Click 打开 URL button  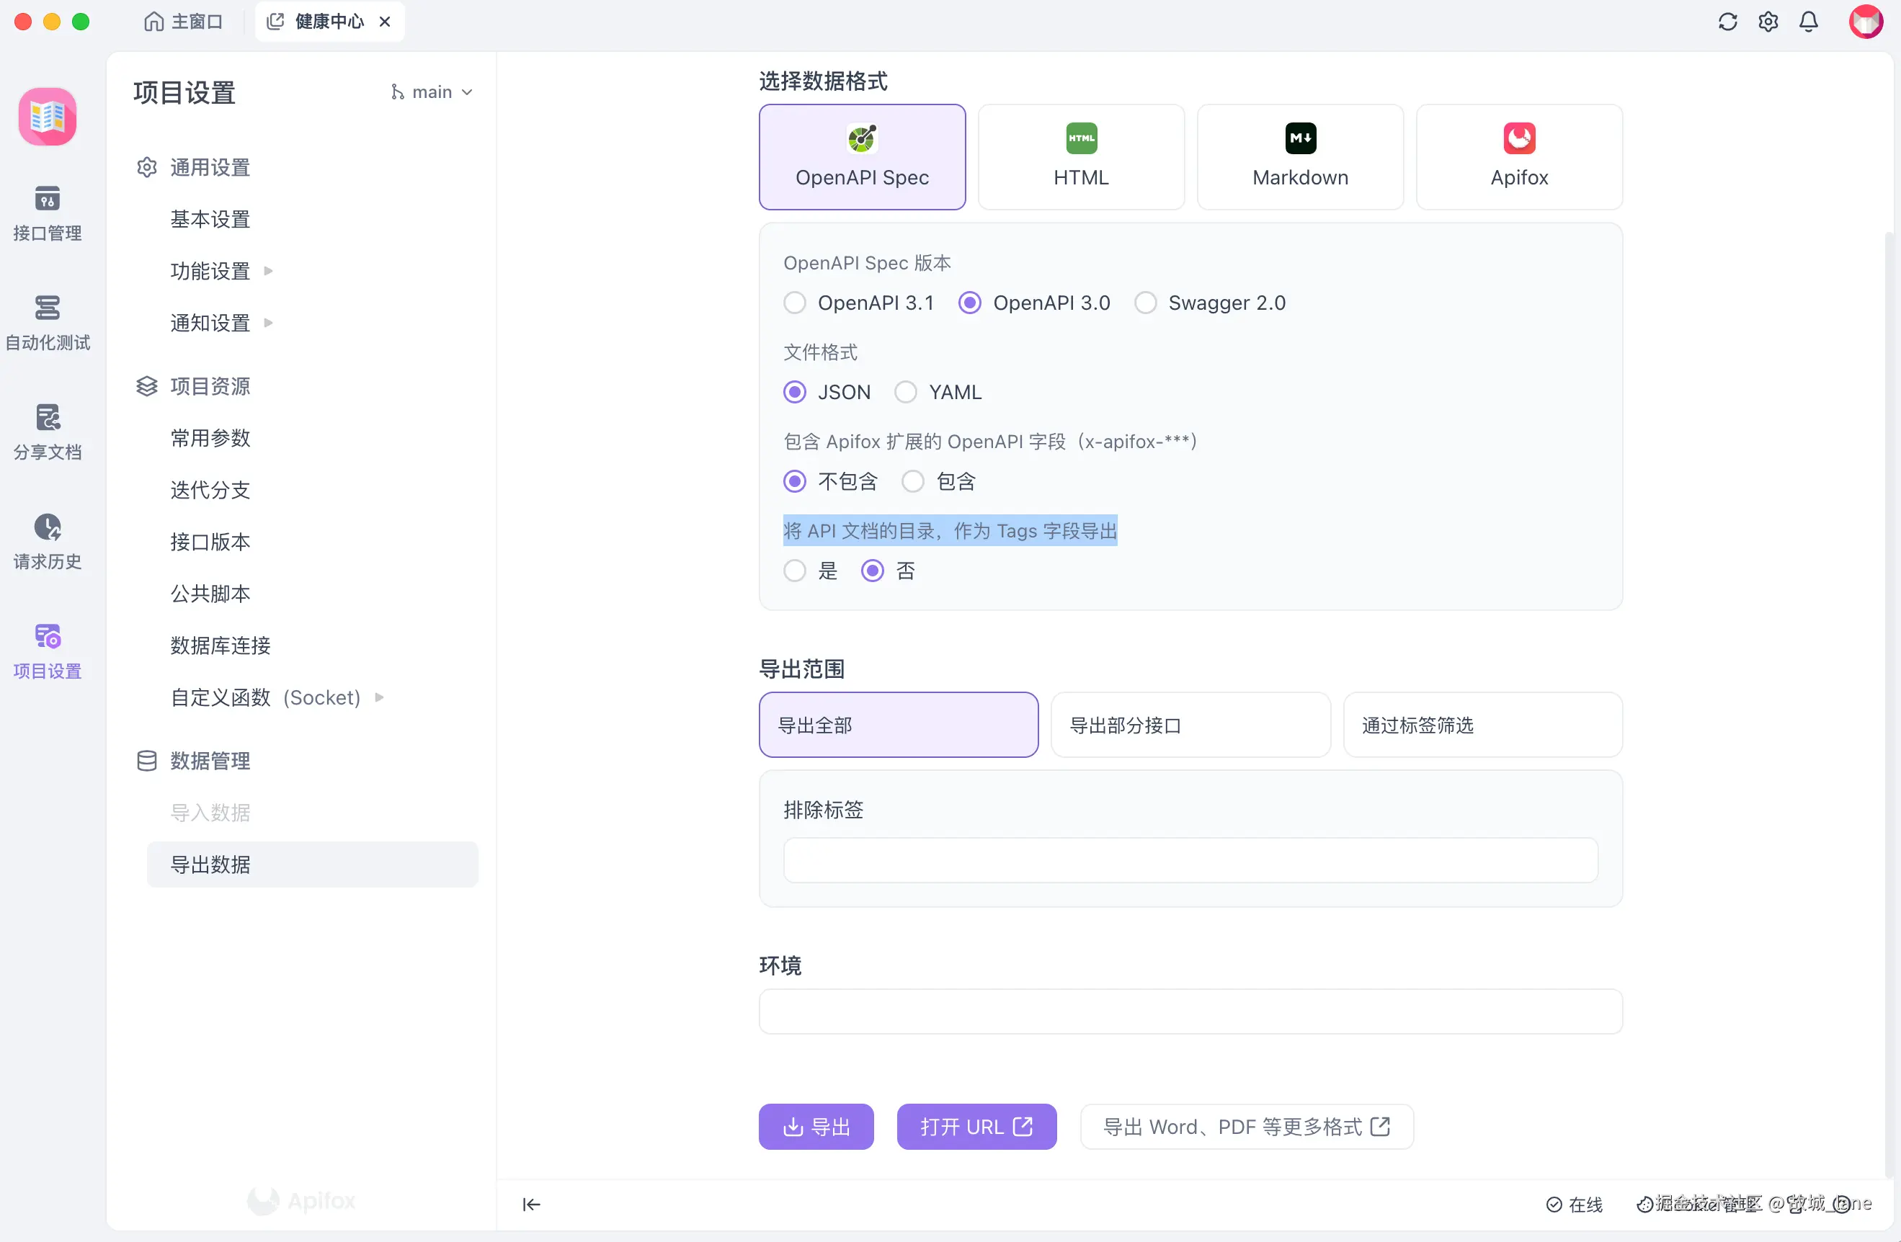pyautogui.click(x=976, y=1126)
